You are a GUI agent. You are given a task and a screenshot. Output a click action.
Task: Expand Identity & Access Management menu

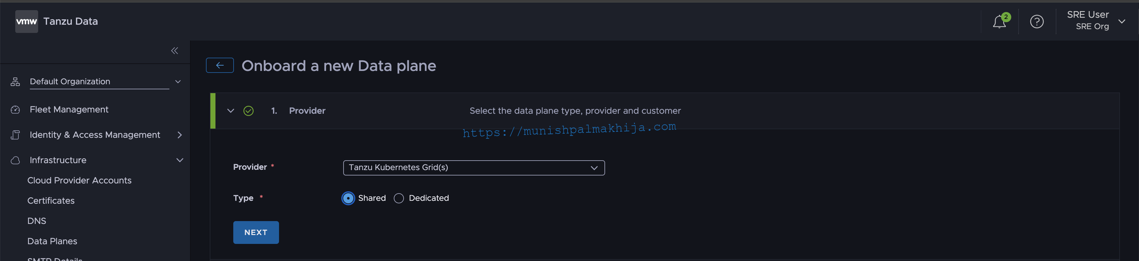click(x=96, y=135)
